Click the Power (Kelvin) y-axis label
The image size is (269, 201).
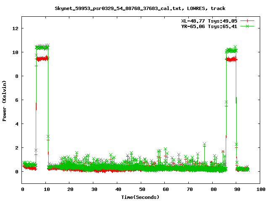click(4, 101)
